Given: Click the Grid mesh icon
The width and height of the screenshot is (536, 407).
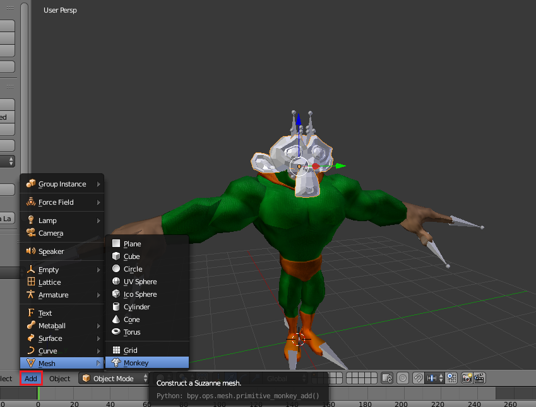Looking at the screenshot, I should tap(116, 350).
